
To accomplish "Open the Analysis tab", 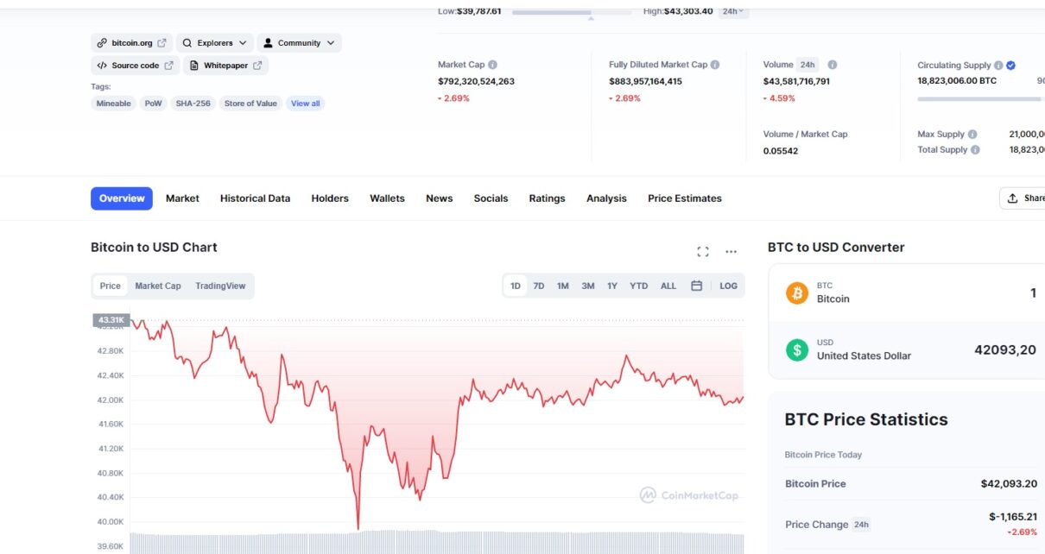I will [x=606, y=198].
